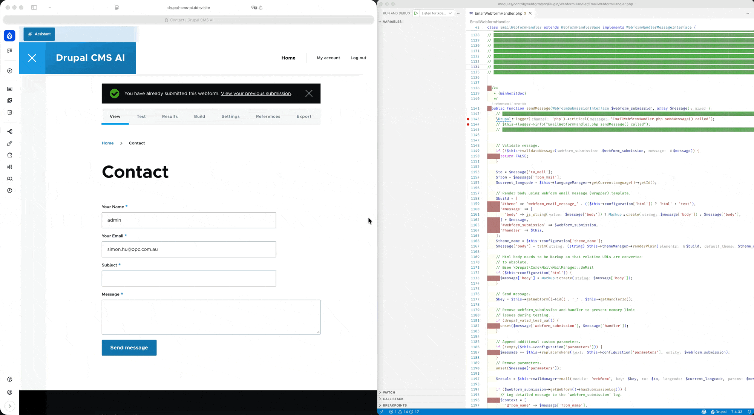Collapse the admin sidebar with chevron button
Image resolution: width=754 pixels, height=415 pixels.
click(9, 406)
